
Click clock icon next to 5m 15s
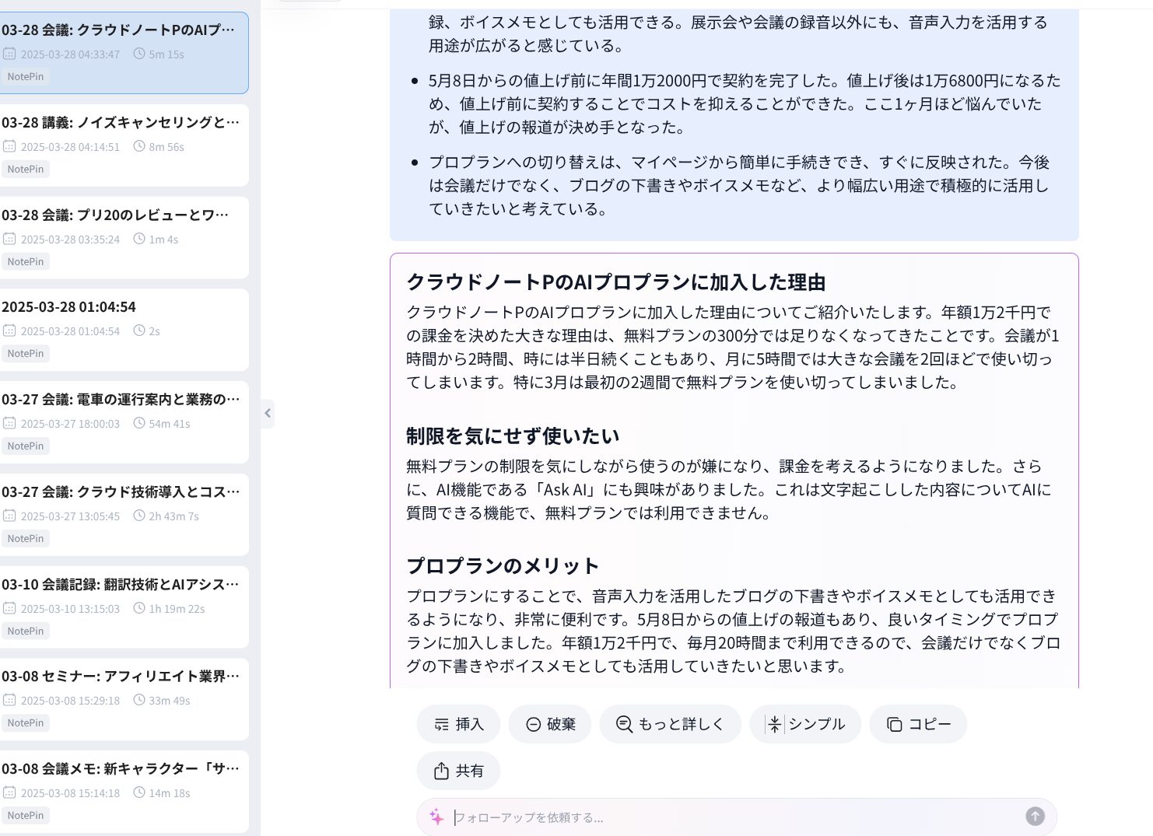click(x=139, y=54)
